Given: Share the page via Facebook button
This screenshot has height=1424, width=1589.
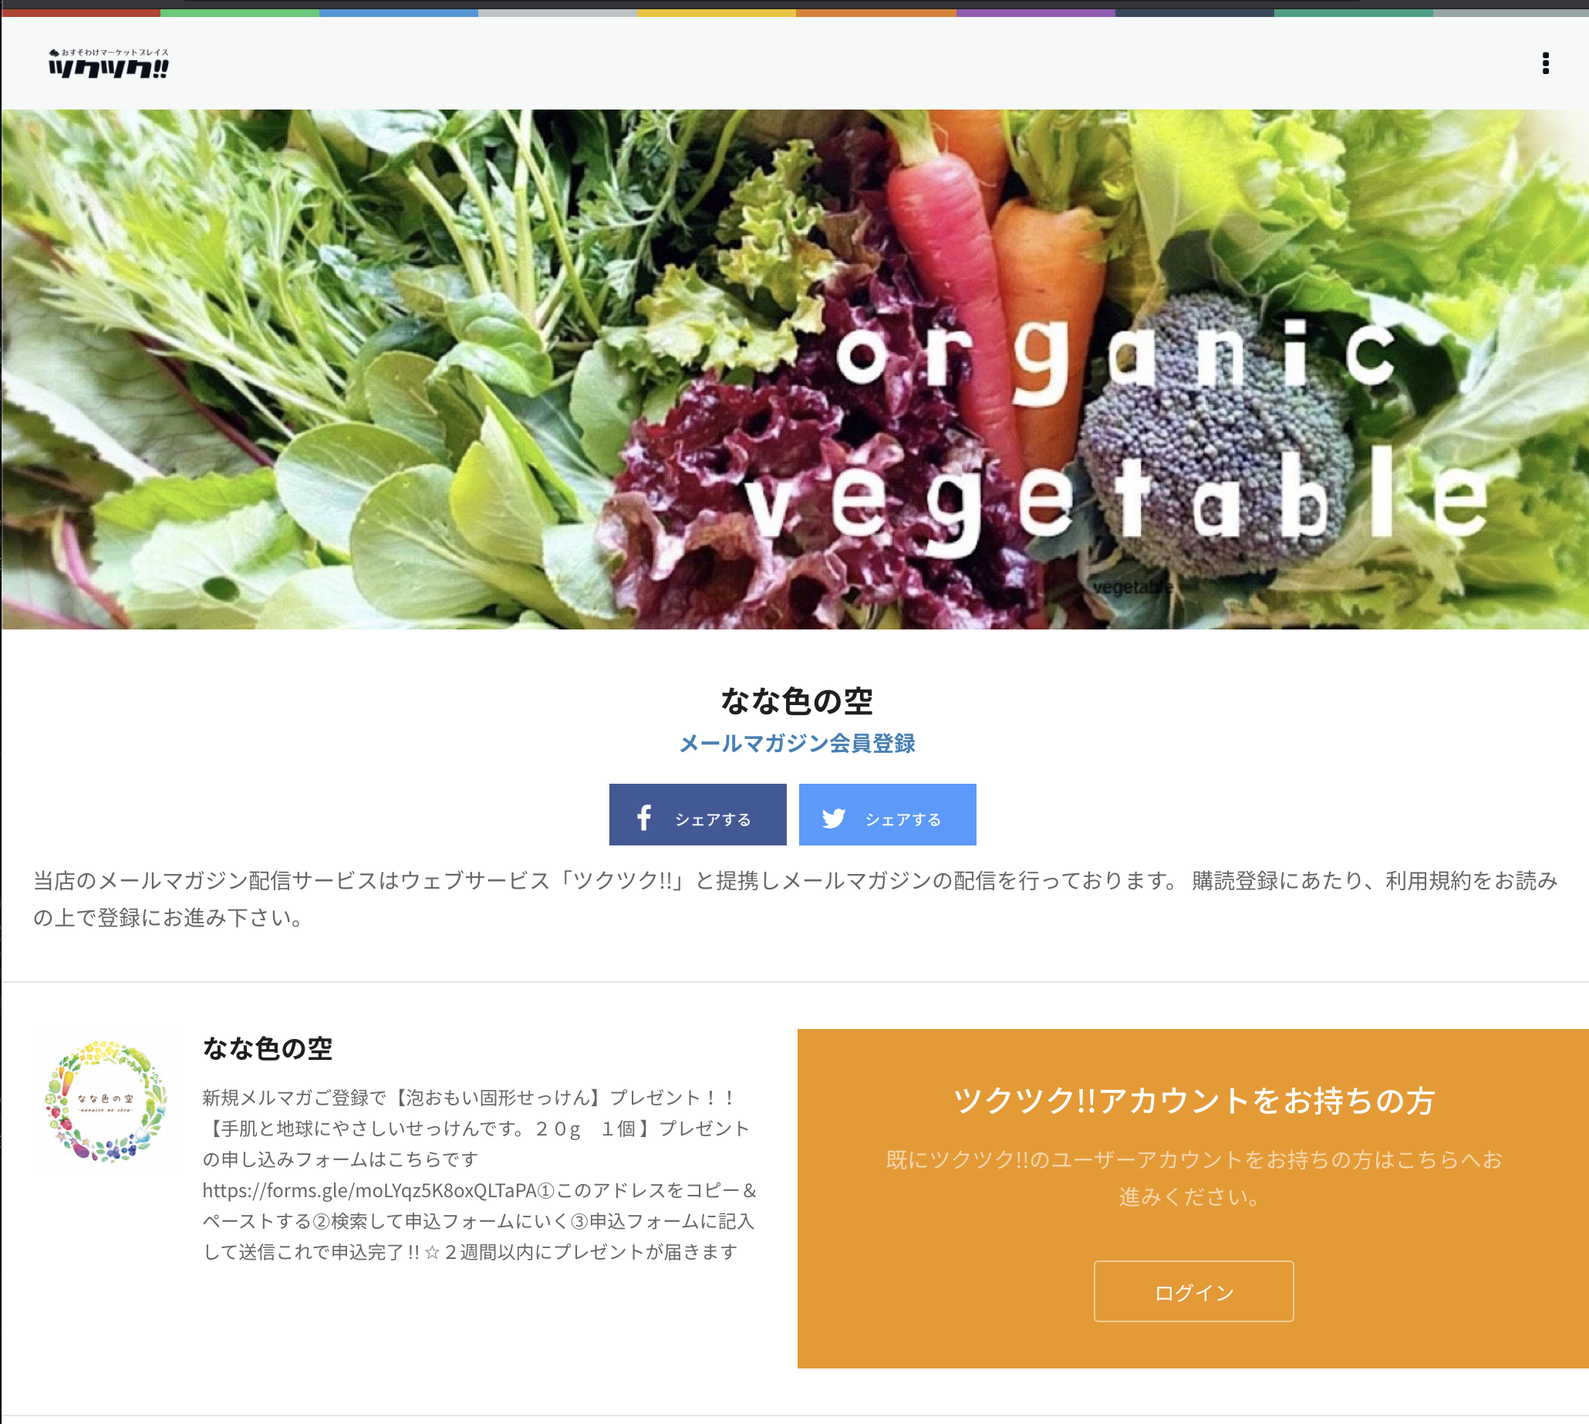Looking at the screenshot, I should point(698,815).
